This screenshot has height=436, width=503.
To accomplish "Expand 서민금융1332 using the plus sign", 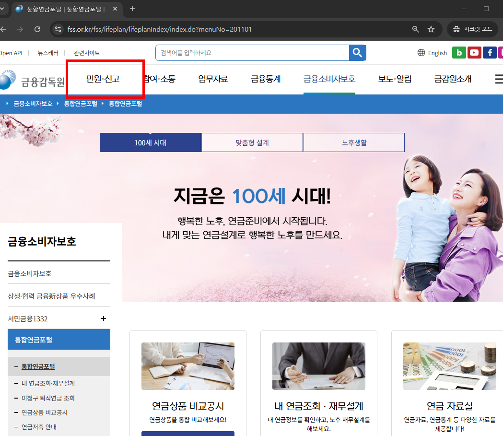I will coord(104,318).
